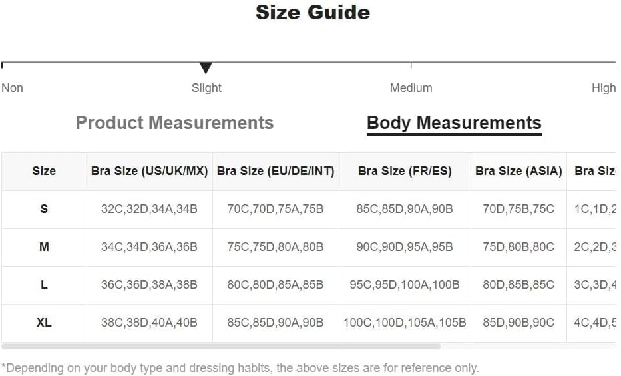The height and width of the screenshot is (376, 621).
Task: Select the XL size row label
Action: (44, 323)
